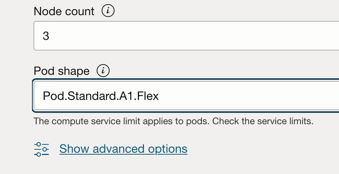This screenshot has height=174, width=339.
Task: Show help via the Pod shape info icon
Action: [103, 71]
